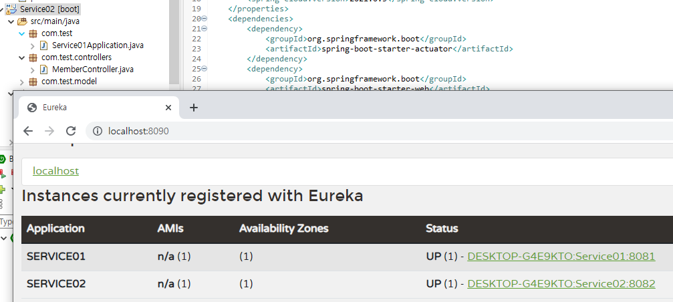Image resolution: width=673 pixels, height=302 pixels.
Task: Close the Eureka browser tab
Action: pos(168,108)
